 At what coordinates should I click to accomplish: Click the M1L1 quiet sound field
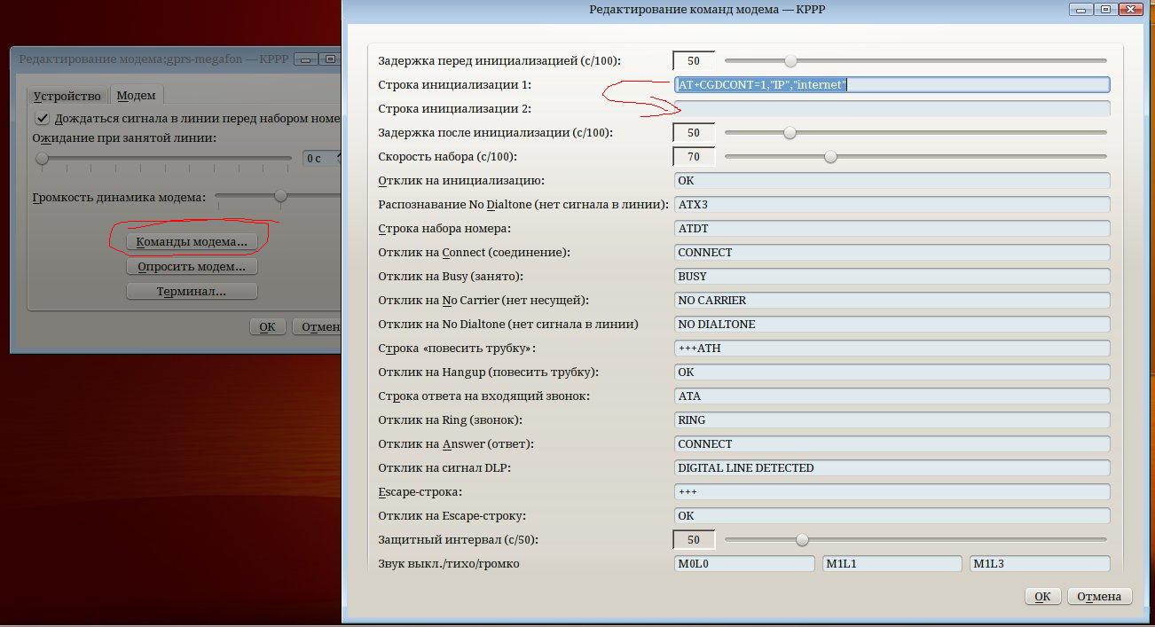[892, 564]
